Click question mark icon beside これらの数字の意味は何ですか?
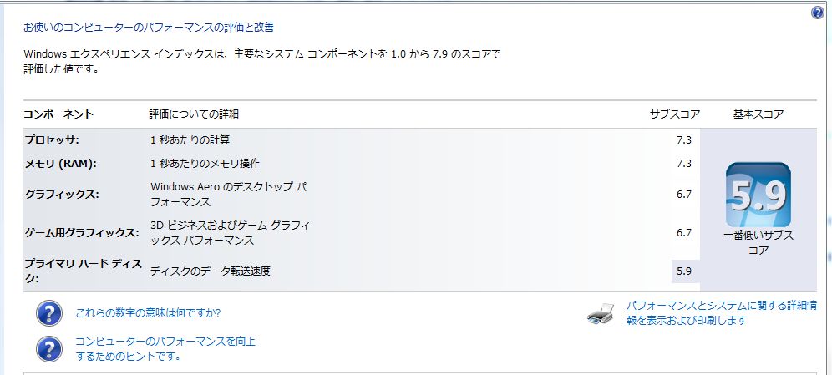 tap(49, 313)
